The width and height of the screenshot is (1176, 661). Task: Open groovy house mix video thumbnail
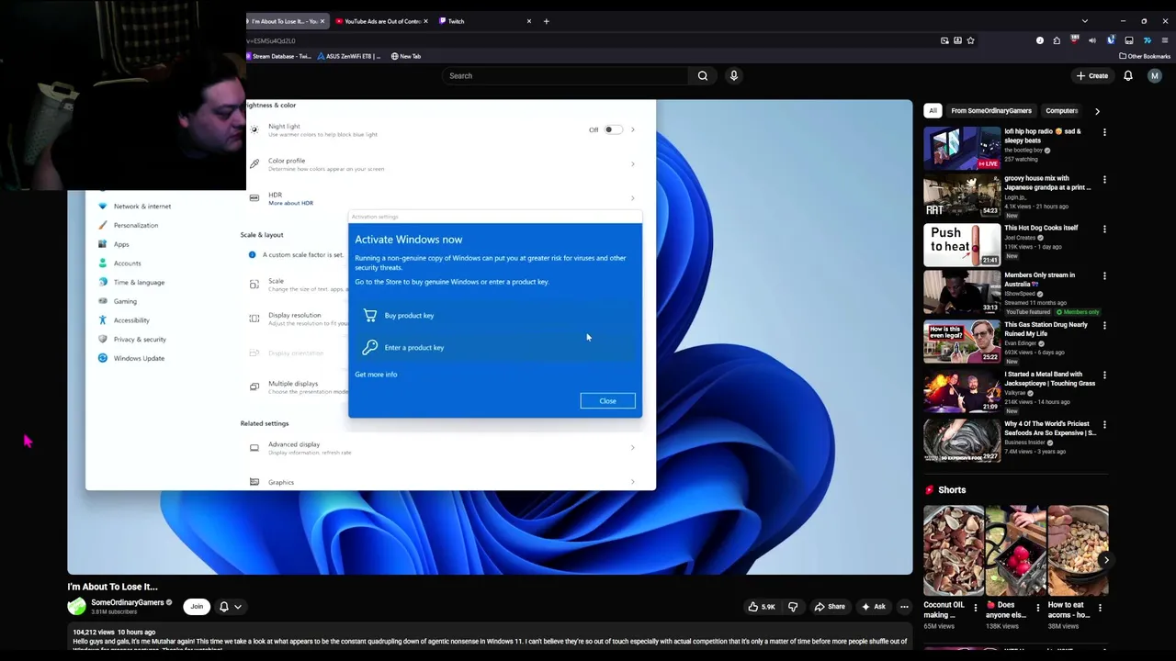tap(962, 195)
